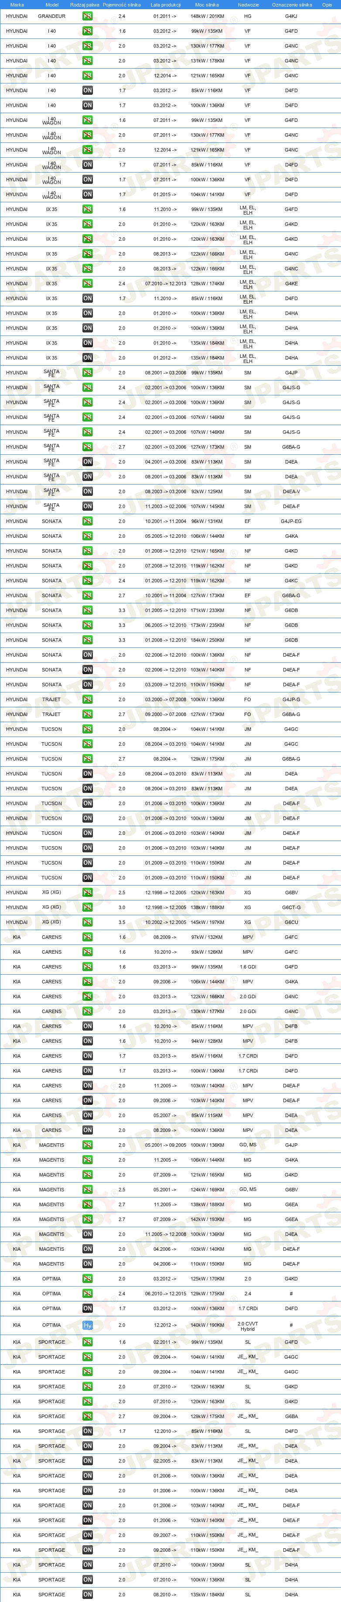This screenshot has height=1602, width=341.
Task: Click the Rodzaj paliwa column header
Action: 85,5
